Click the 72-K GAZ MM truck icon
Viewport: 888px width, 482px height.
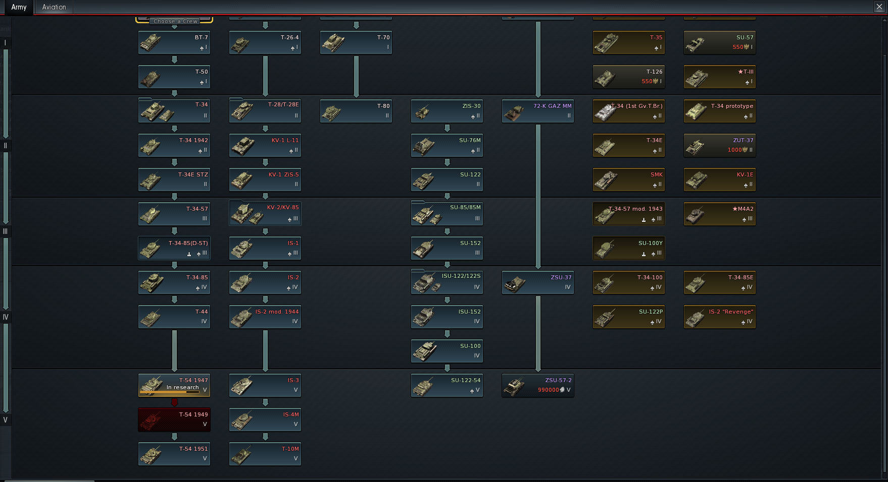514,112
